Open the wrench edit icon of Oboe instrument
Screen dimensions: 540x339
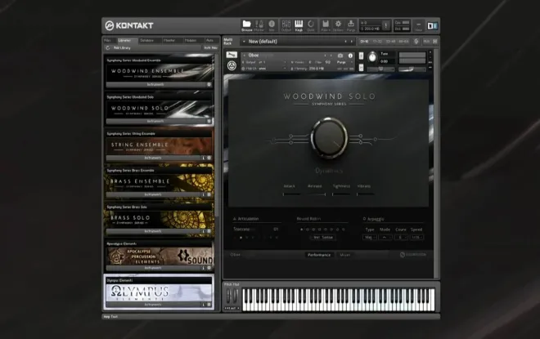232,55
